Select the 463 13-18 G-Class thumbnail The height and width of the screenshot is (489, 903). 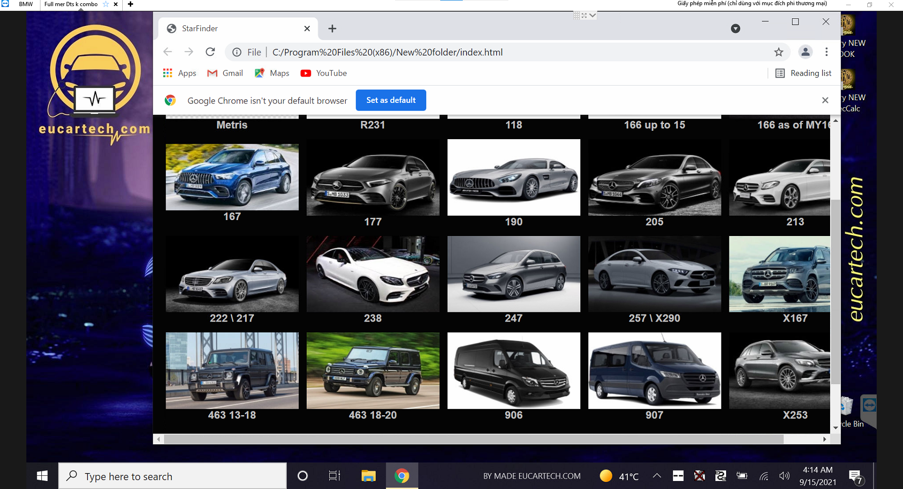(x=232, y=371)
